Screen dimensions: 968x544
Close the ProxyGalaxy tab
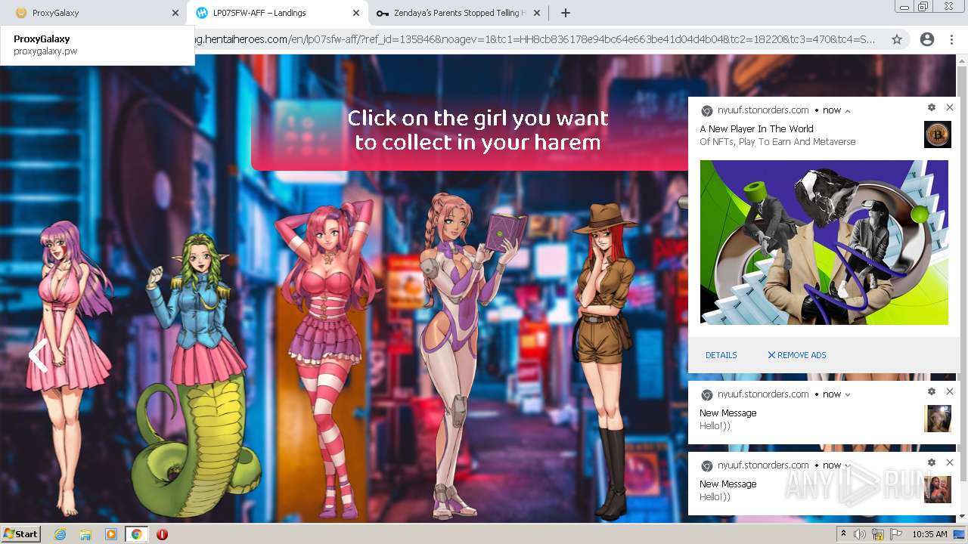point(175,13)
